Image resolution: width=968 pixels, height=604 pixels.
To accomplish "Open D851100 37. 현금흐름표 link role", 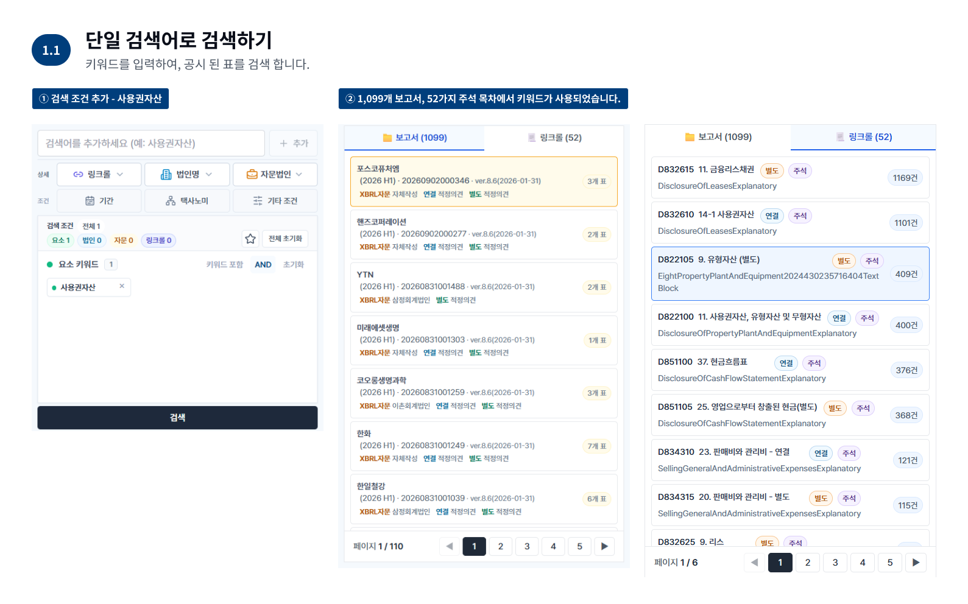I will (790, 370).
